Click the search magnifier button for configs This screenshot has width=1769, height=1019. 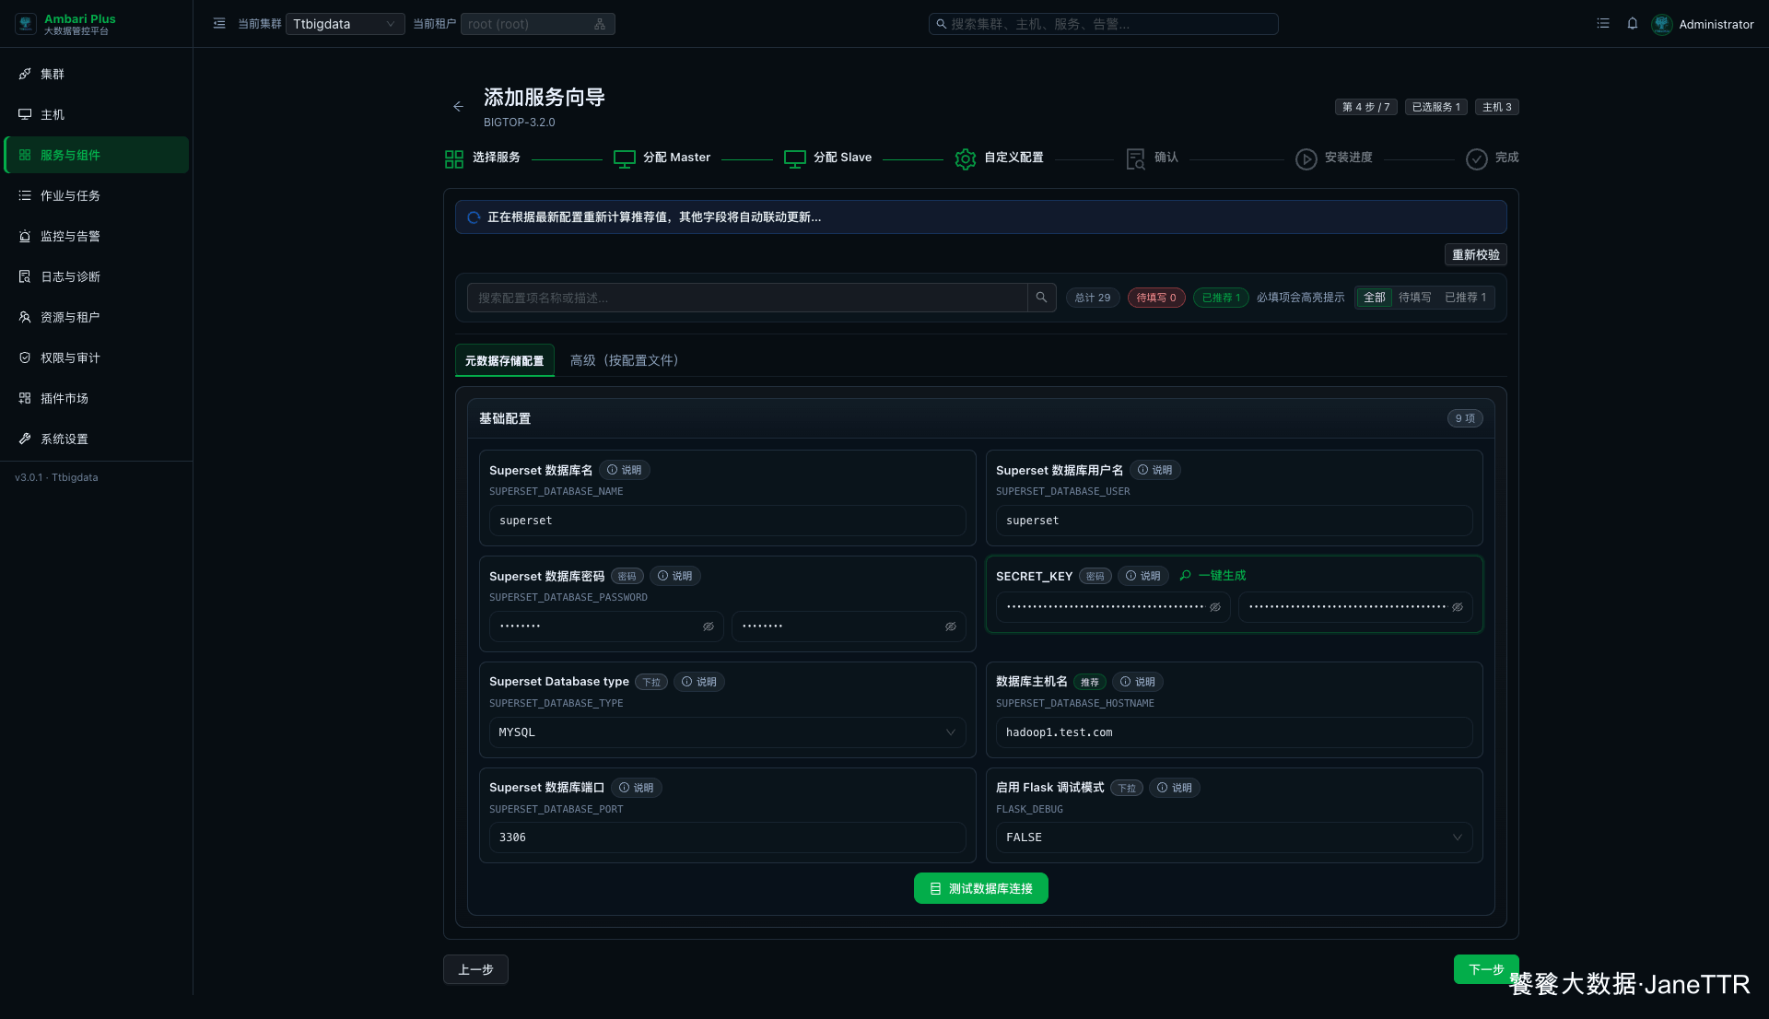coord(1041,298)
